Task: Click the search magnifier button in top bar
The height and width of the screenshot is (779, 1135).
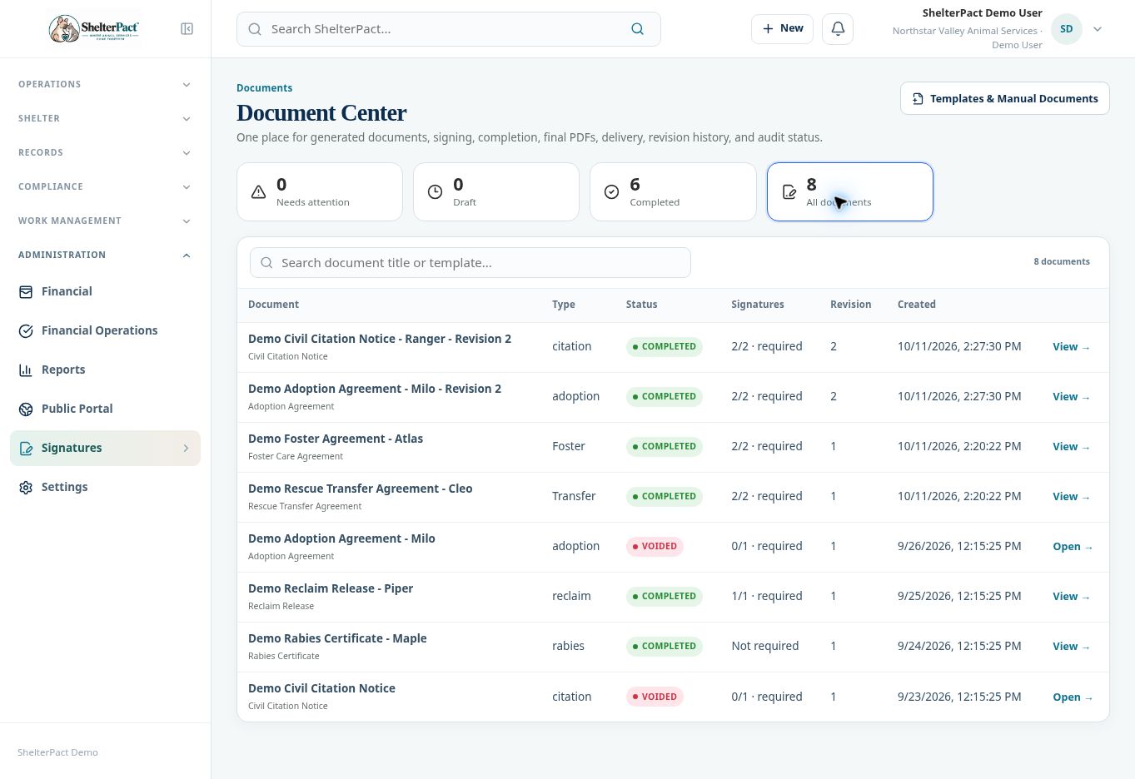Action: coord(638,29)
